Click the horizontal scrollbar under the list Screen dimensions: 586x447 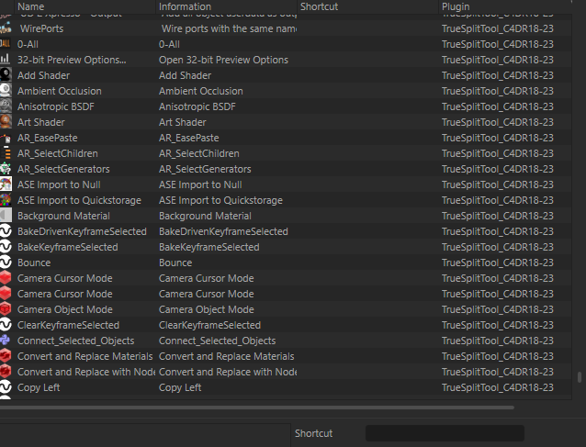point(257,408)
